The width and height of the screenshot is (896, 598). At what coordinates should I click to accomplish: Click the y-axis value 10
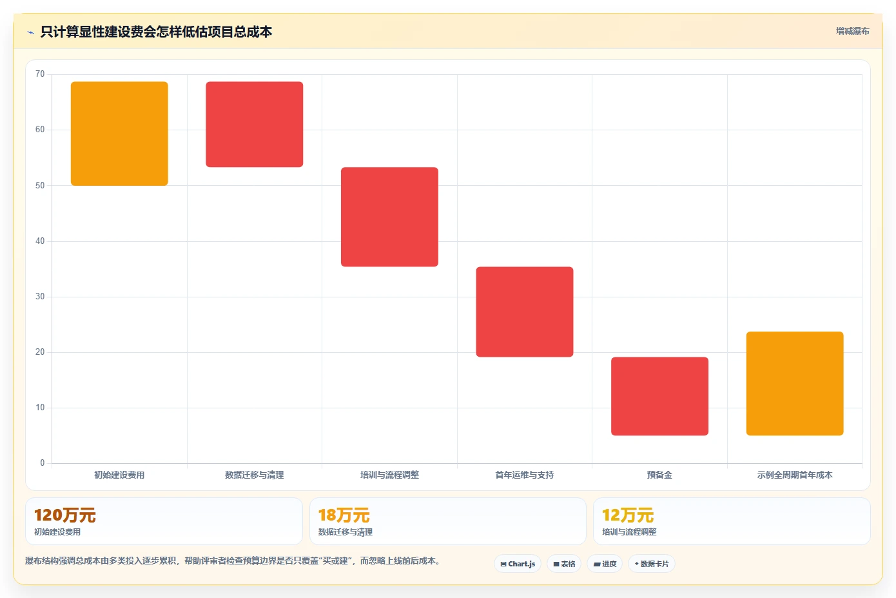coord(40,408)
